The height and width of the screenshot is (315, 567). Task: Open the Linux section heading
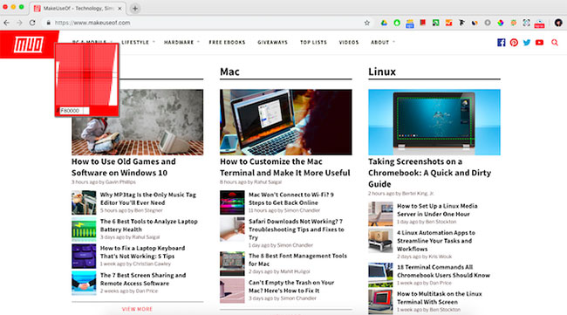382,72
